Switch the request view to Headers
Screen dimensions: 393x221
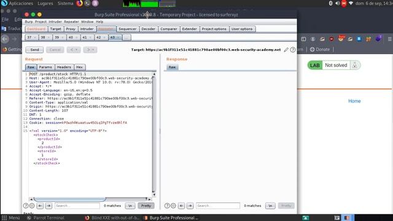point(64,67)
